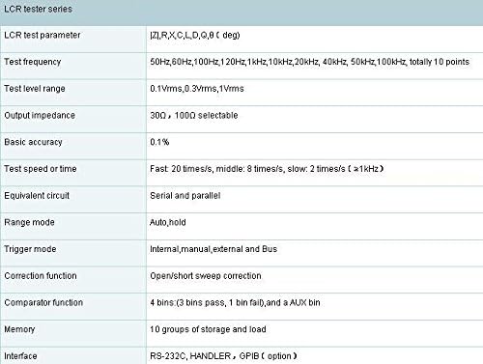Select the 'Comparator function' label

tap(43, 302)
